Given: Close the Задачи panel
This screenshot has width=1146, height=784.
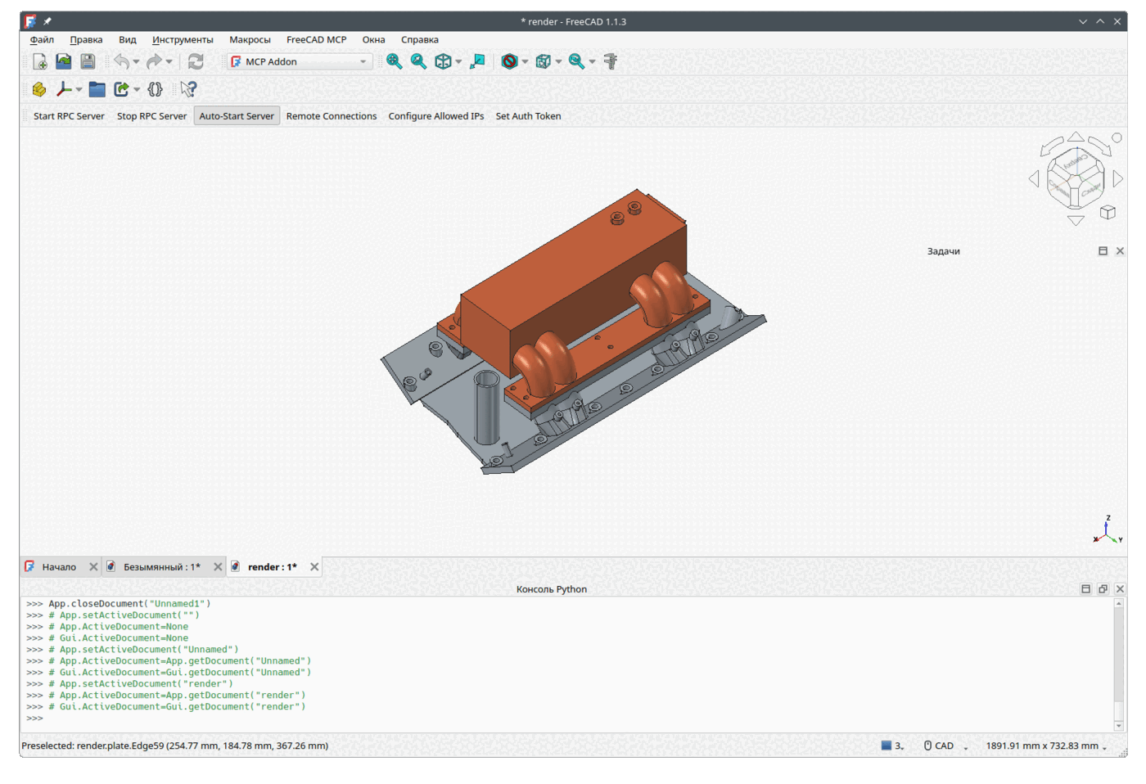Looking at the screenshot, I should click(x=1120, y=251).
